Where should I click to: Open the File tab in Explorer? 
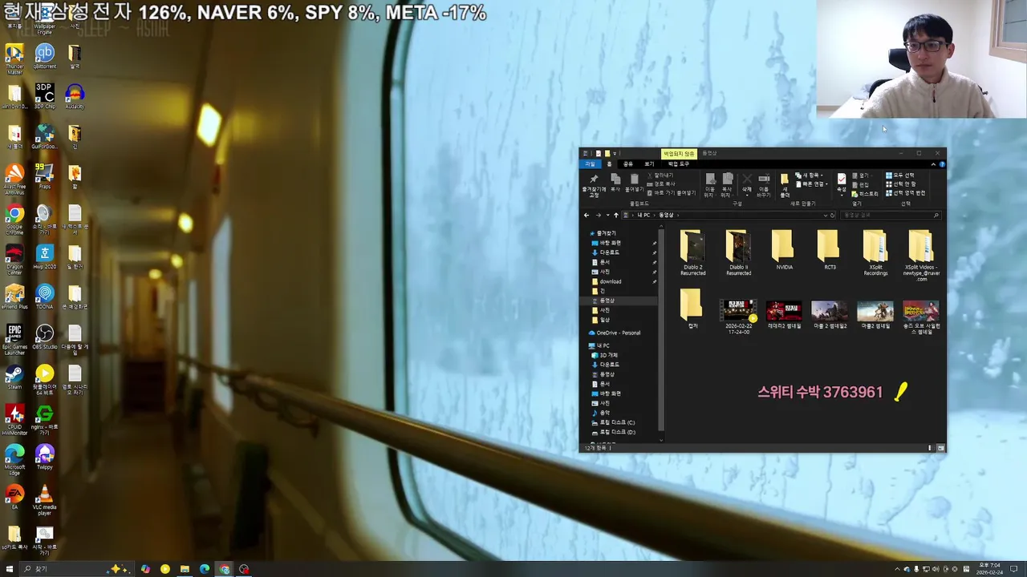[590, 163]
